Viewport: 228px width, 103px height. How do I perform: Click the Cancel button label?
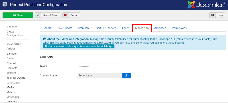coord(74,15)
